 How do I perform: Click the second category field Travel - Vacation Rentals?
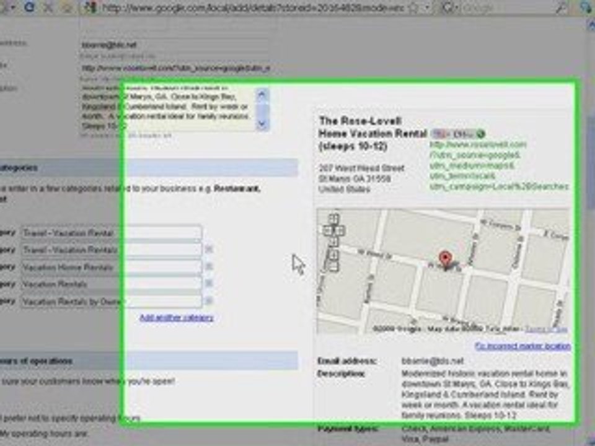tap(111, 250)
